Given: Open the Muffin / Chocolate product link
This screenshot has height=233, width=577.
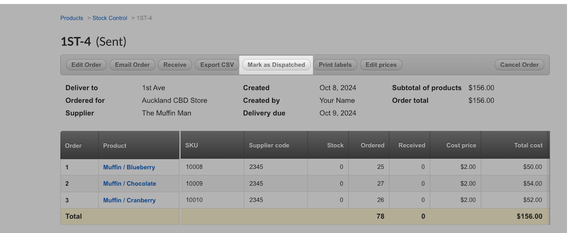Looking at the screenshot, I should pos(129,184).
